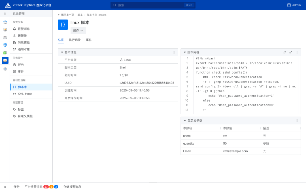Click the code icon beside XML Hook
The height and width of the screenshot is (191, 306).
click(x=14, y=94)
